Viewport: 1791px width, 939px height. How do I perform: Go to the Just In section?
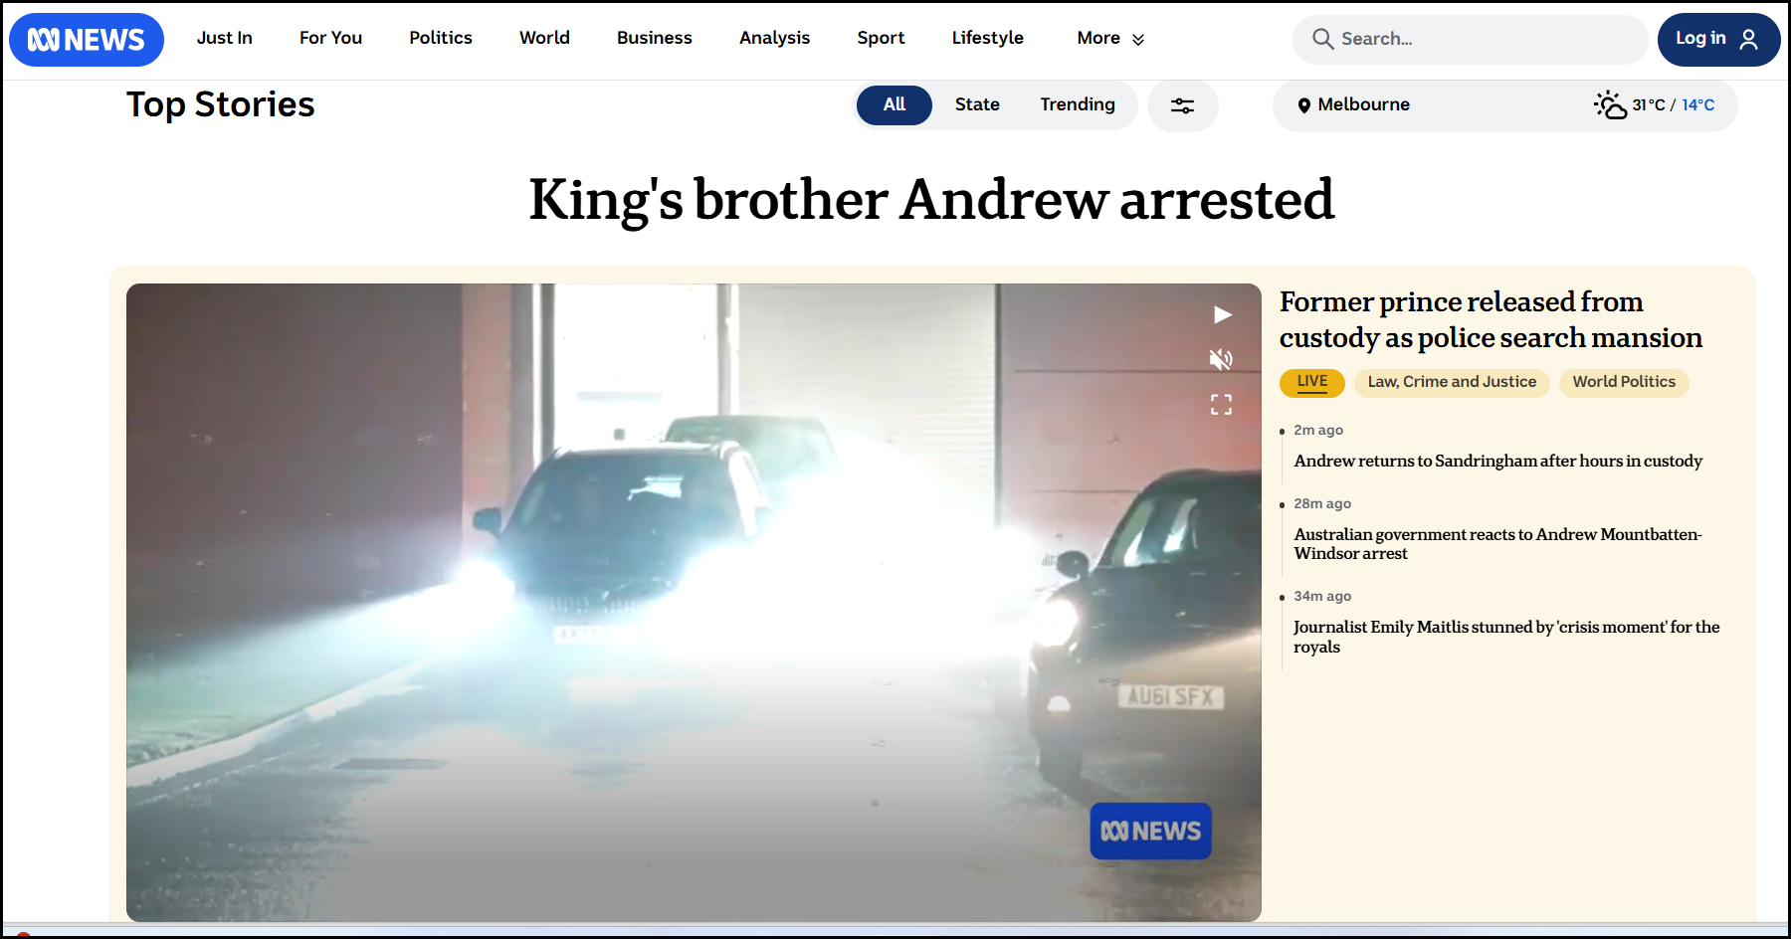[224, 38]
